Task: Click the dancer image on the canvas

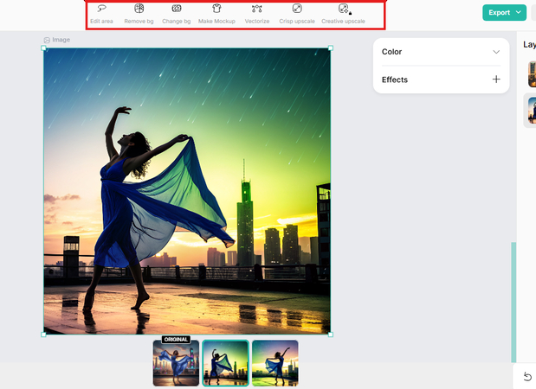Action: (x=187, y=191)
